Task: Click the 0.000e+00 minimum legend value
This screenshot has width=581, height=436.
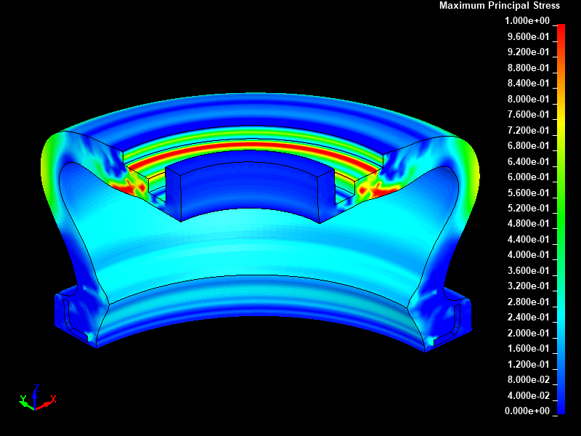Action: coord(527,411)
